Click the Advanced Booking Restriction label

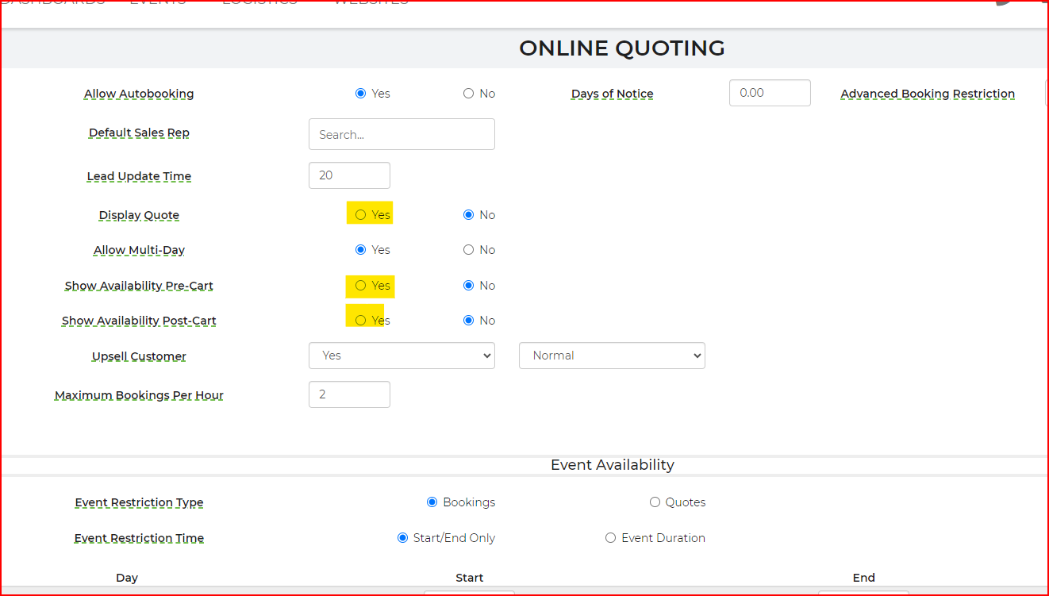[x=928, y=94]
